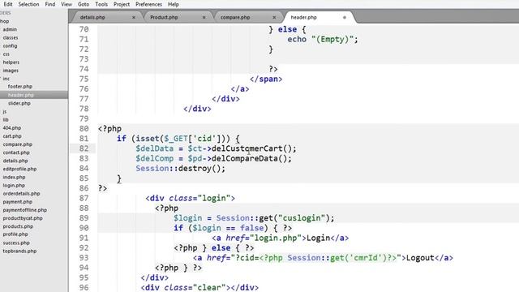Open cart.php in the sidebar
Screen dimensions: 519x292
tap(12, 136)
